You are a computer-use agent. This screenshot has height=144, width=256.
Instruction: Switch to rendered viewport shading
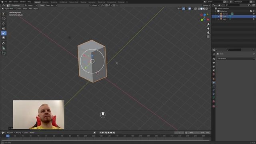coord(206,9)
